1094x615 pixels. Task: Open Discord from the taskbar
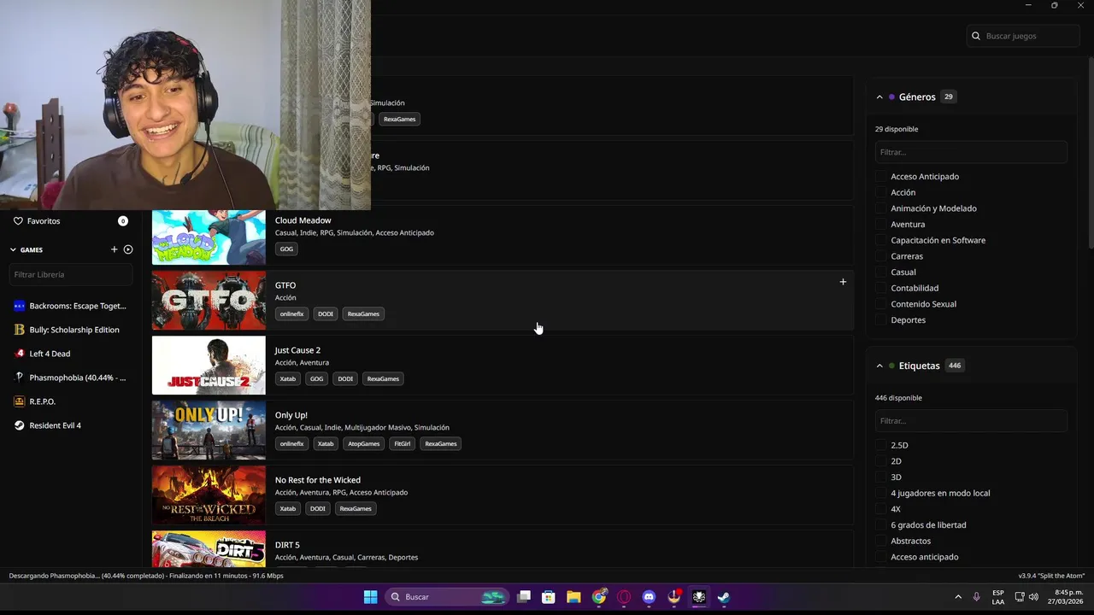tap(649, 597)
